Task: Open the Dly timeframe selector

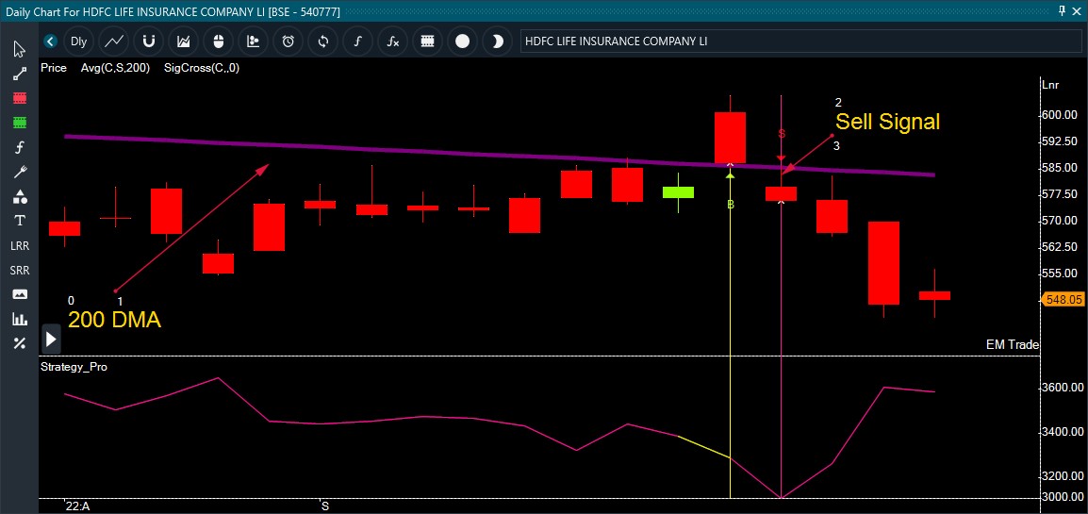Action: pos(78,41)
